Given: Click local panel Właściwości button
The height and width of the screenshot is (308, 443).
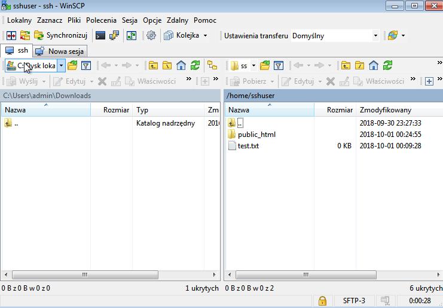Looking at the screenshot, I should [151, 81].
